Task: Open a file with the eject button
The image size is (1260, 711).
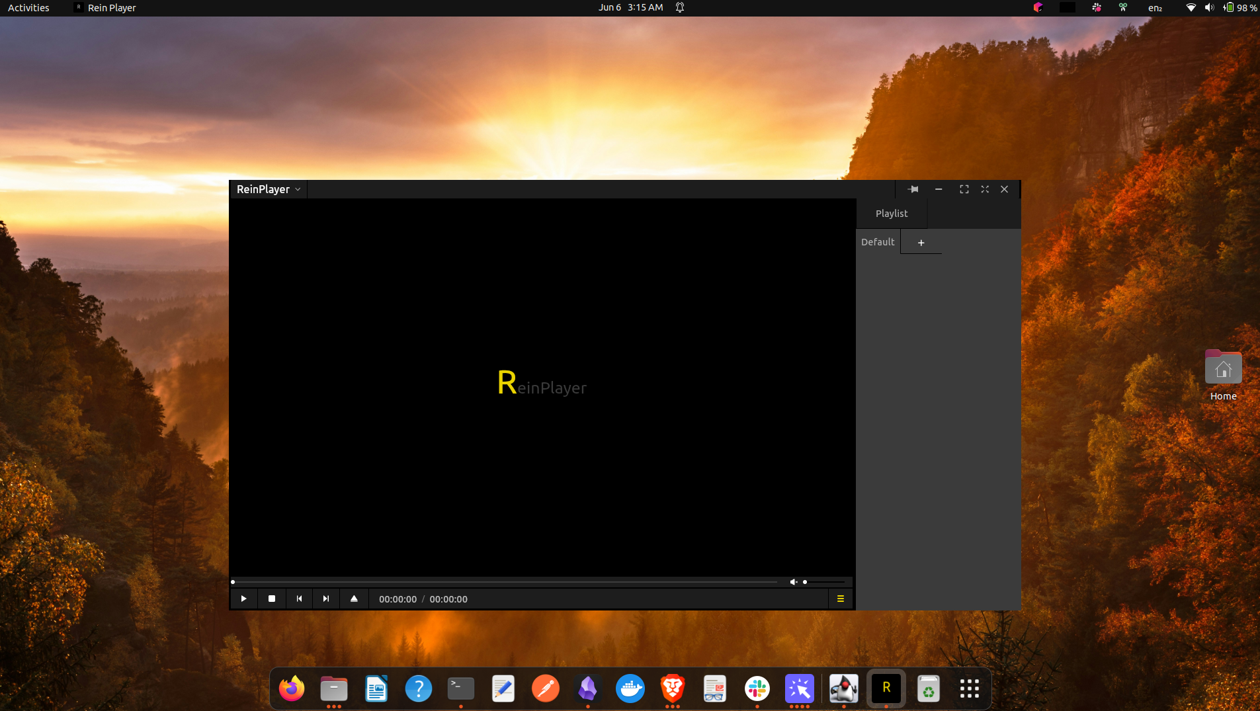Action: pyautogui.click(x=354, y=599)
